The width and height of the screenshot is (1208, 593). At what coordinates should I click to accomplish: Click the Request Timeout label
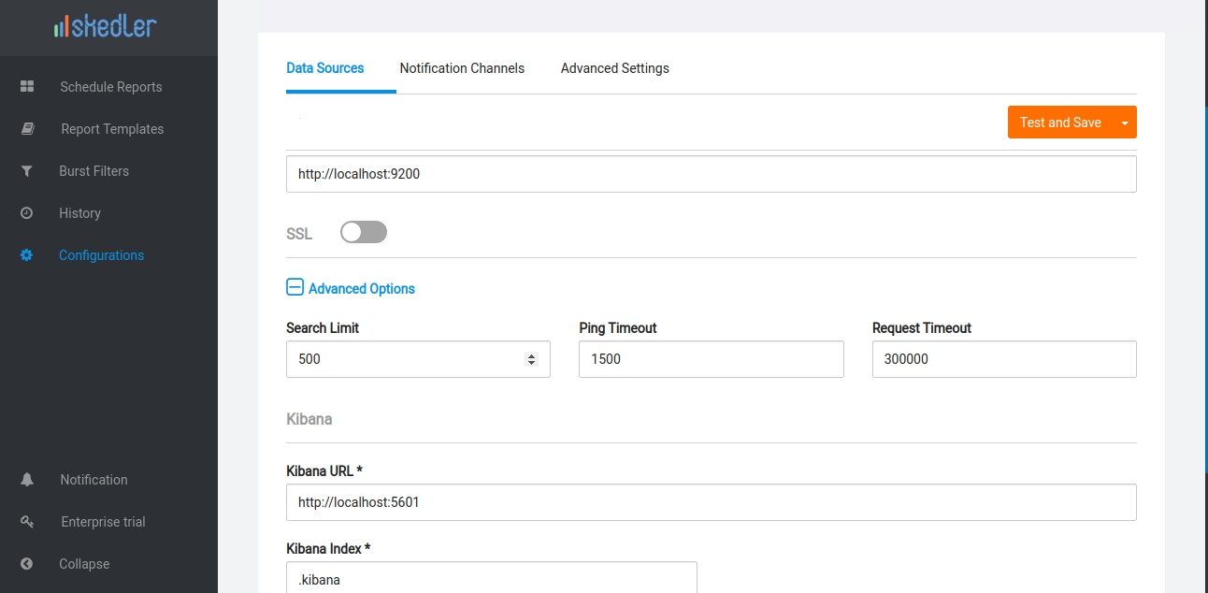(922, 328)
